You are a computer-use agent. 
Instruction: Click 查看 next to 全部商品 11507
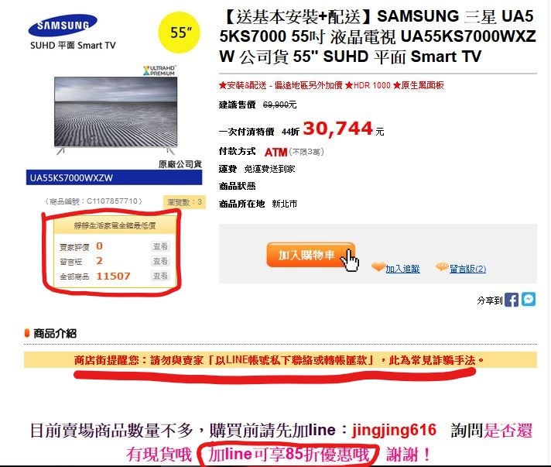[x=160, y=276]
